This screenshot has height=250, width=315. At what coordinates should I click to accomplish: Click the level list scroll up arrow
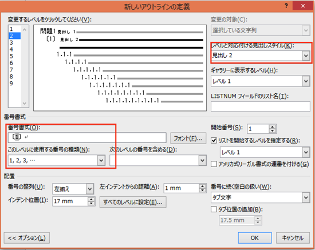tap(25, 30)
